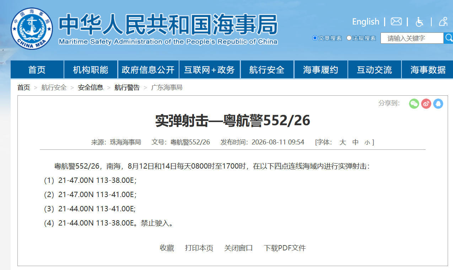The height and width of the screenshot is (270, 453).
Task: Click the 下载PDF文件 link
Action: pos(285,248)
